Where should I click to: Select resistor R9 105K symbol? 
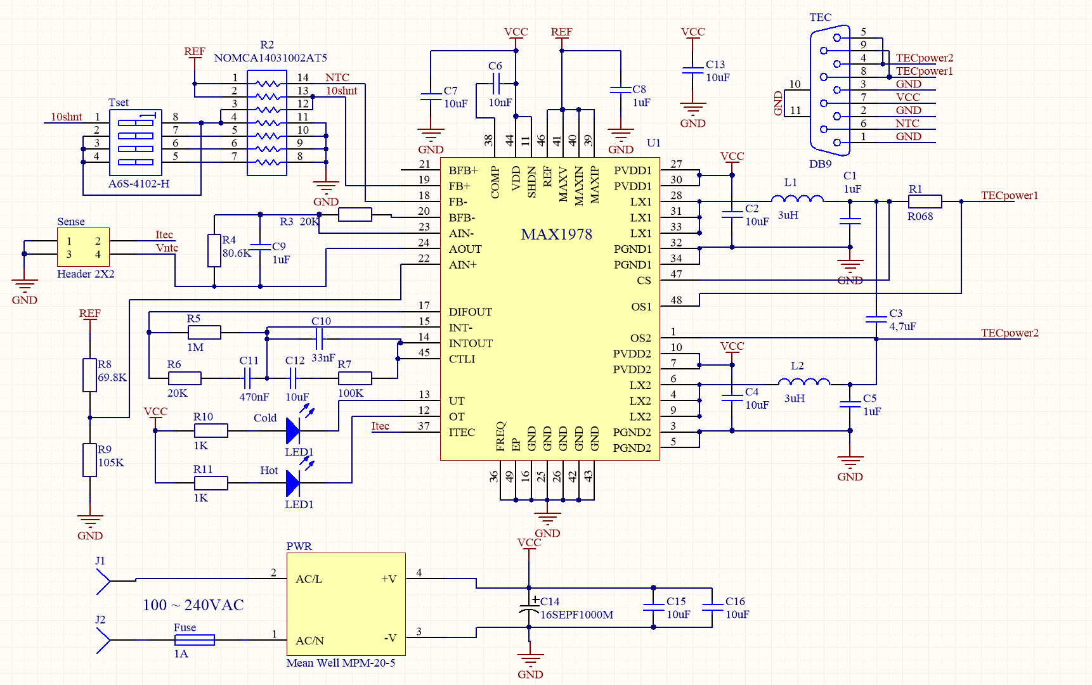[x=90, y=459]
